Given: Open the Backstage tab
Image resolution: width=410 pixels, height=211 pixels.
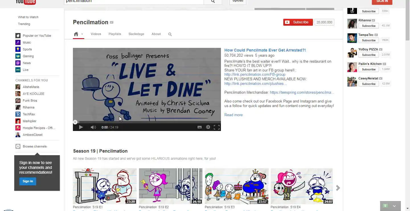Looking at the screenshot, I should [x=136, y=34].
